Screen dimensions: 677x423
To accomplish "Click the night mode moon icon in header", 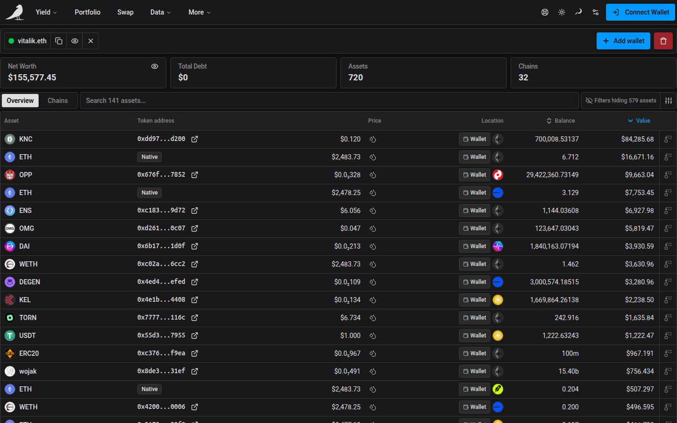I will point(579,12).
